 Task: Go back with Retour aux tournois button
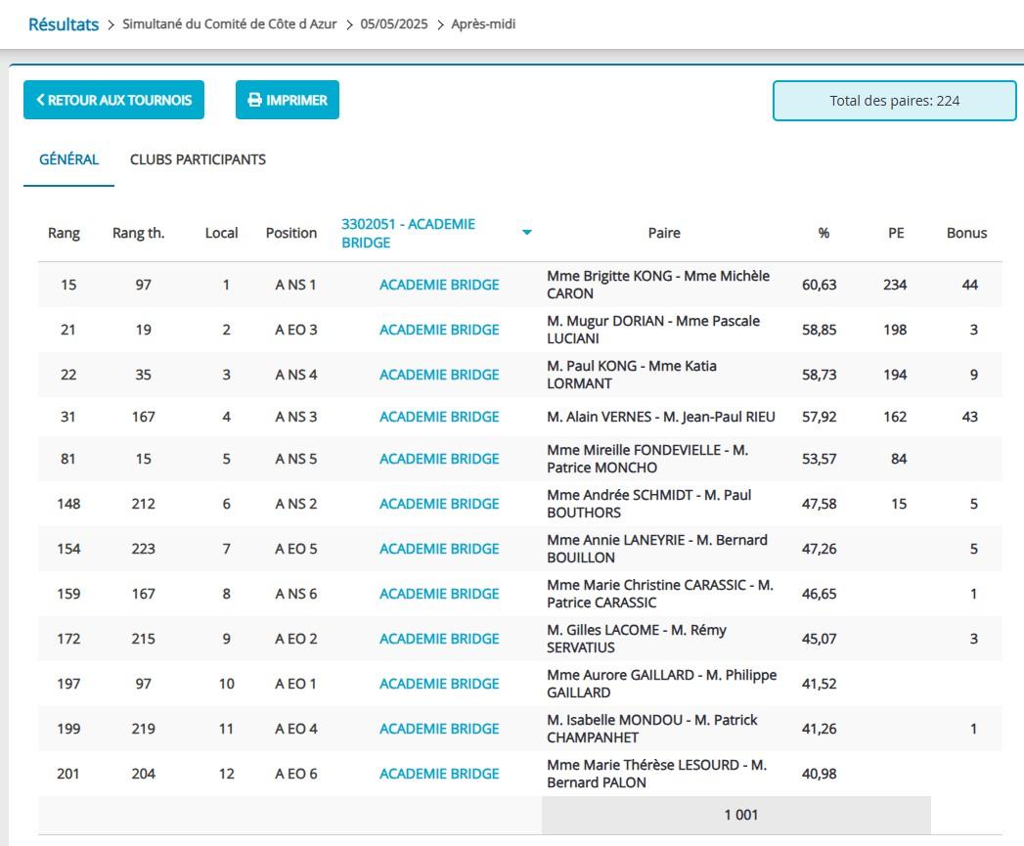click(113, 100)
